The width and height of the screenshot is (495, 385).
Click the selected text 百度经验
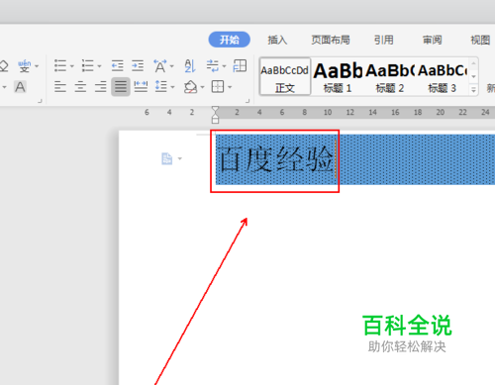[275, 159]
